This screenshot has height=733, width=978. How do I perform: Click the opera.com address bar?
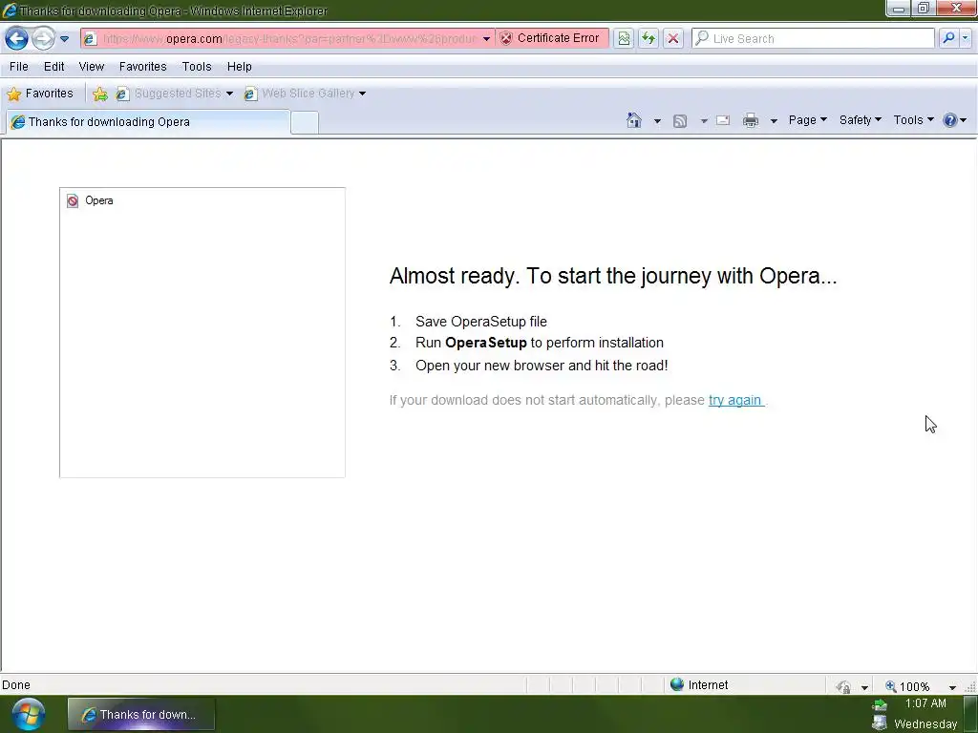(x=288, y=38)
